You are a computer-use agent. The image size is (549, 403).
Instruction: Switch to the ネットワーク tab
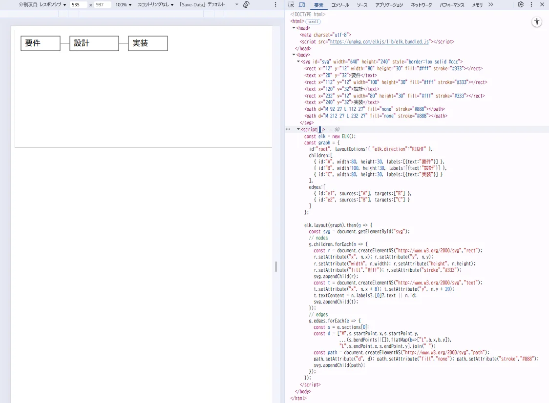point(421,5)
